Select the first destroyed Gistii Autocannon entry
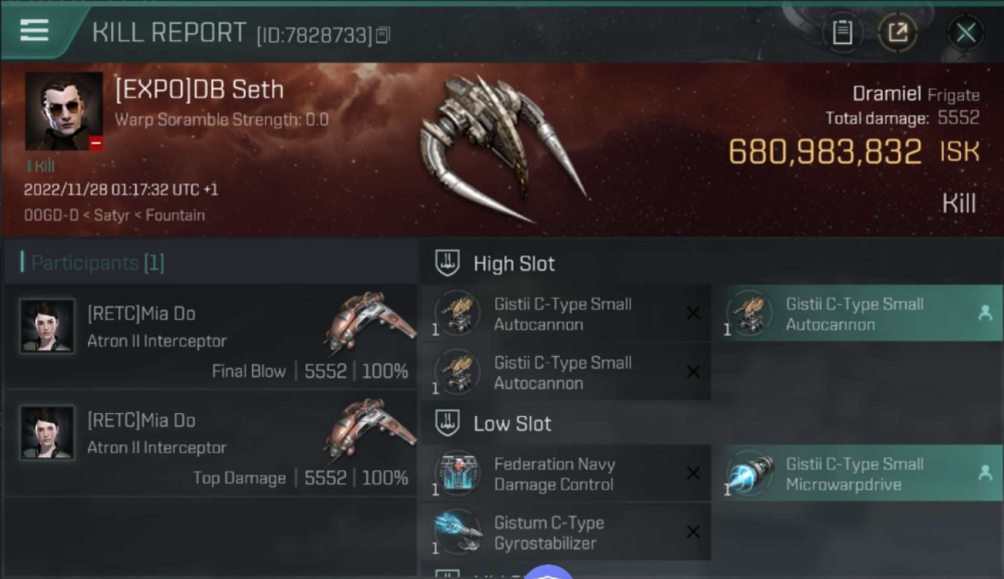 click(x=565, y=314)
